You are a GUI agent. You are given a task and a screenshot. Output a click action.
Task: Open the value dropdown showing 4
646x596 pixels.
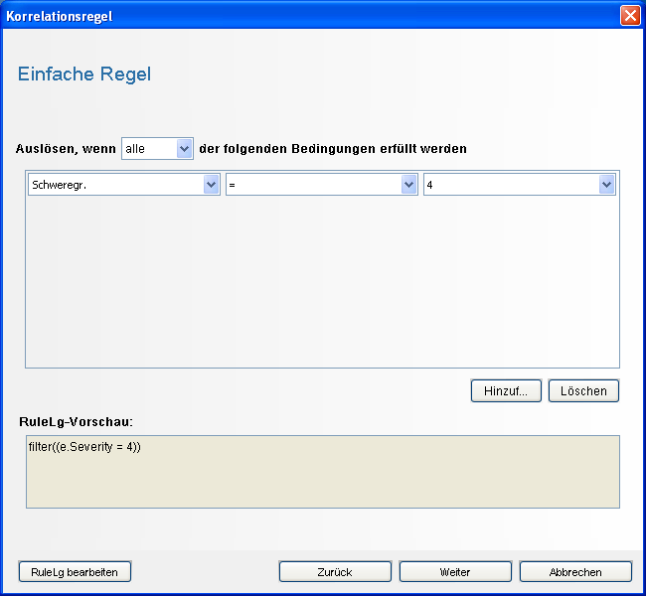coord(520,185)
